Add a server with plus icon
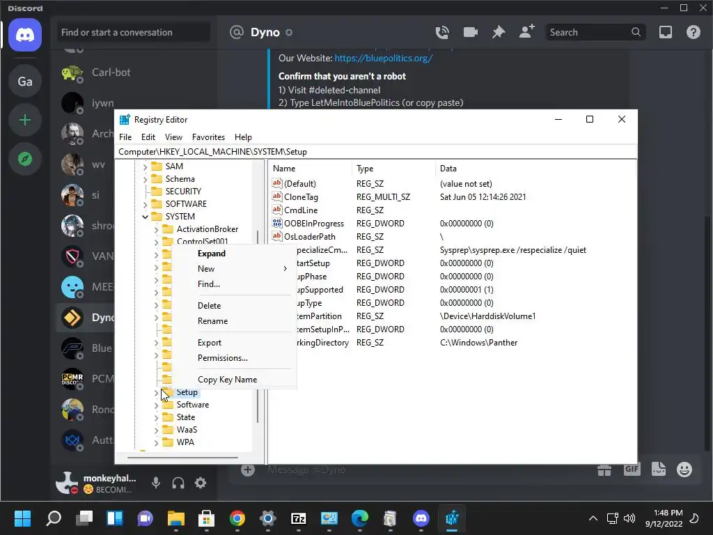The image size is (713, 535). pyautogui.click(x=25, y=120)
